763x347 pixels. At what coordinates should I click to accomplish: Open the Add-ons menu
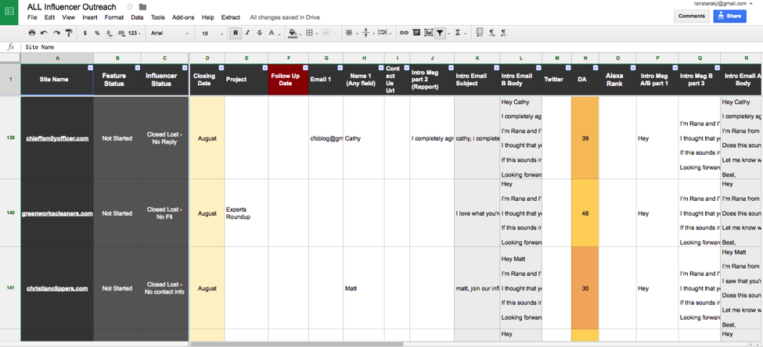[x=183, y=17]
